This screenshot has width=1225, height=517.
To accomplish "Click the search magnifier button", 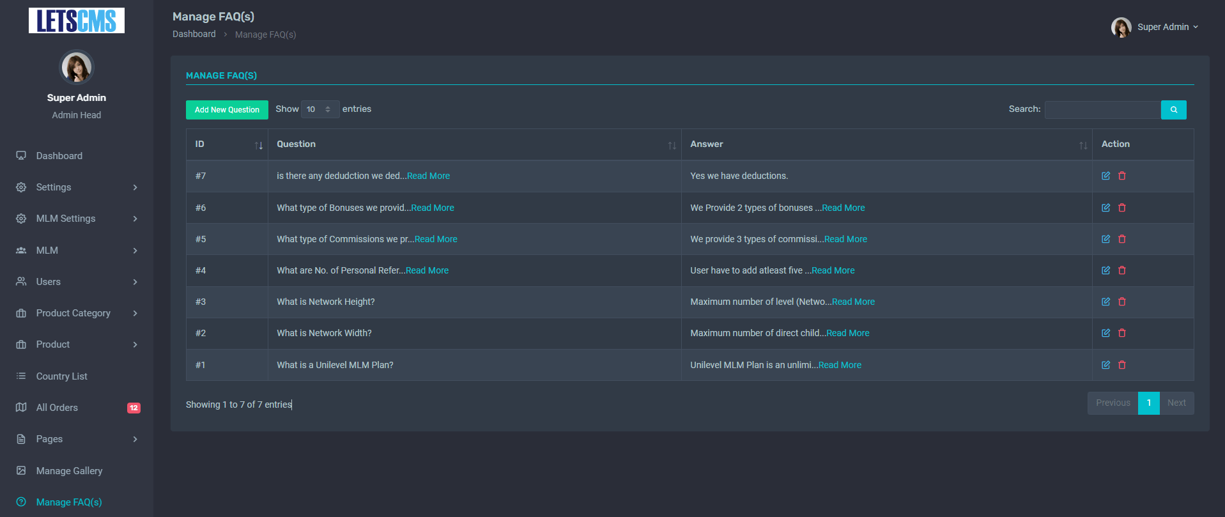I will pyautogui.click(x=1173, y=110).
